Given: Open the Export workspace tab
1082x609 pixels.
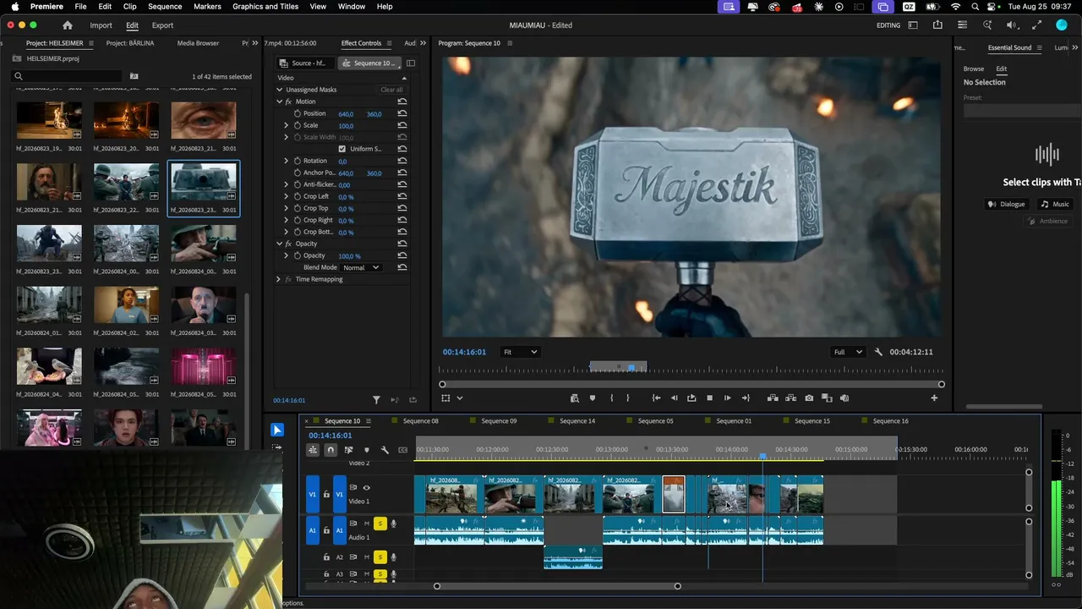Looking at the screenshot, I should (162, 25).
